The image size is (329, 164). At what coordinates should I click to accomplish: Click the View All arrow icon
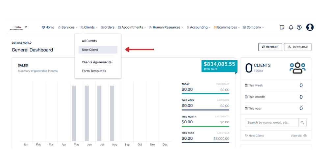pyautogui.click(x=305, y=136)
